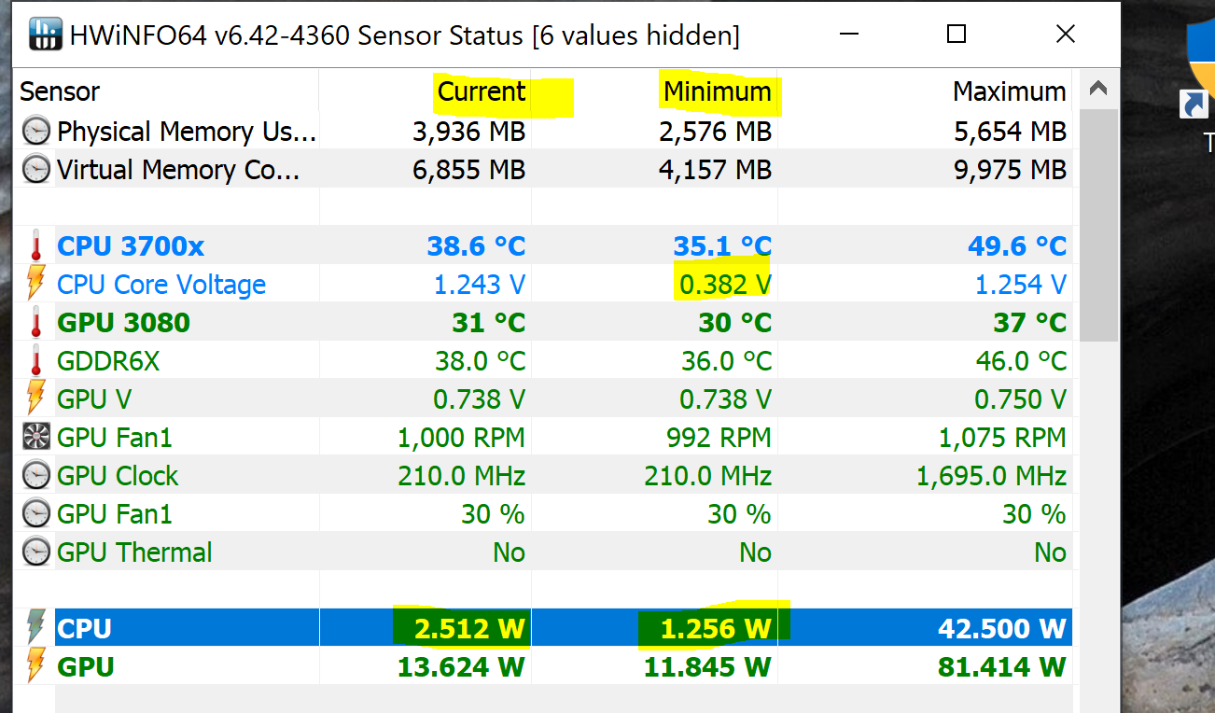Select the highlighted CPU power row label
1215x713 pixels.
[84, 629]
